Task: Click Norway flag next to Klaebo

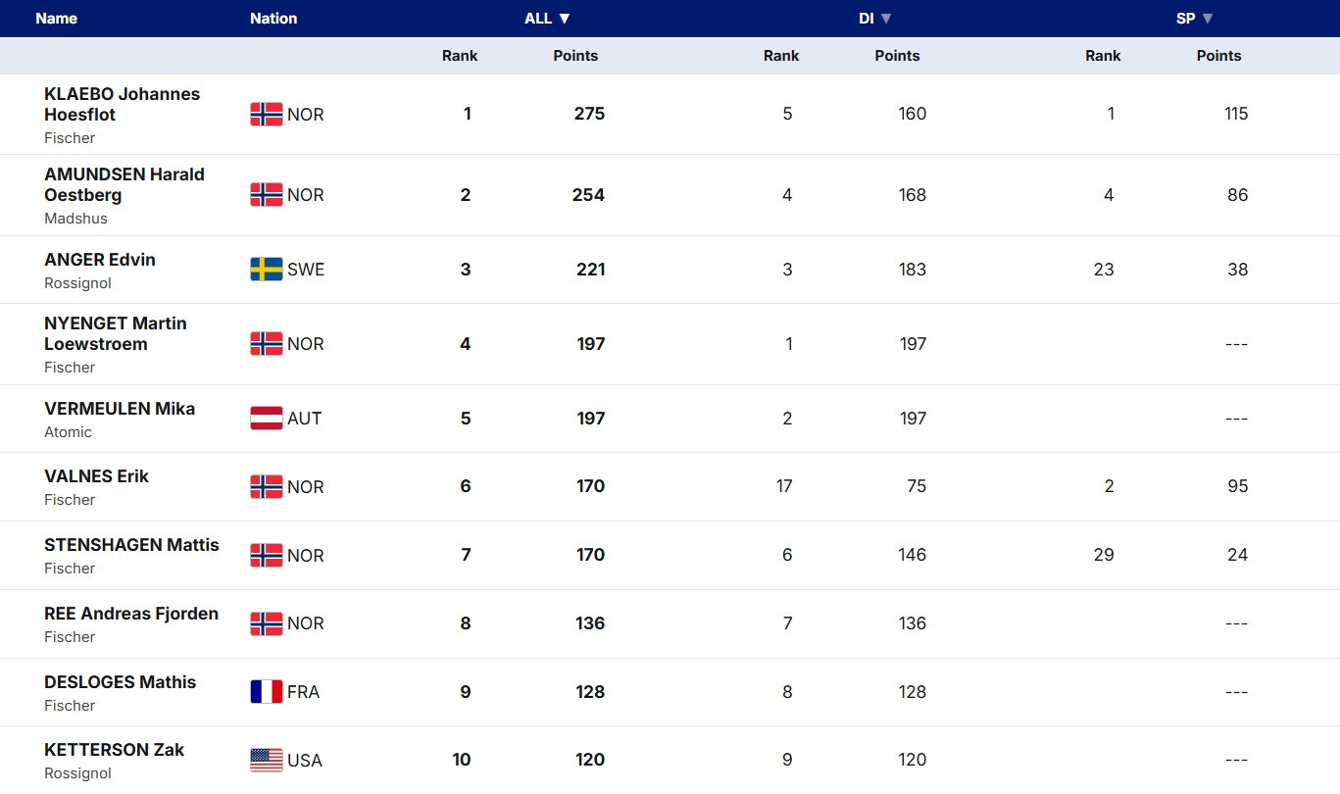Action: pos(267,115)
